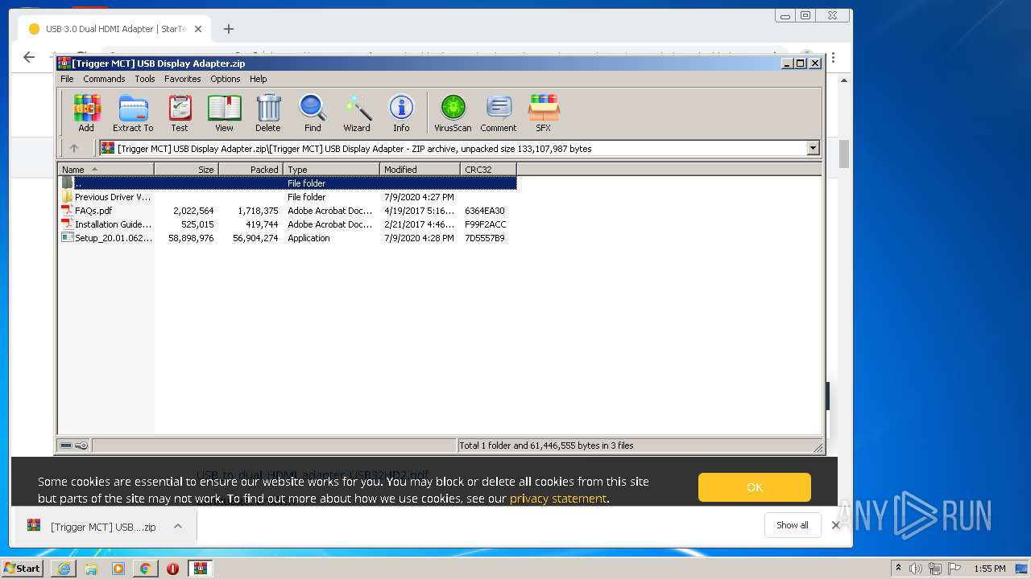Open the downloaded zip options chevron
Screen dimensions: 1031x579
(x=178, y=527)
